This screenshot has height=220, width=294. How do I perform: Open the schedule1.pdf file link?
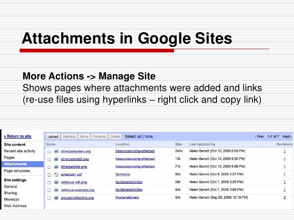(x=71, y=174)
